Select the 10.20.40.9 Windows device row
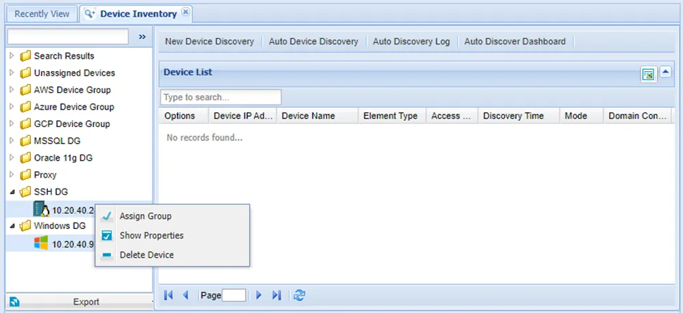This screenshot has height=313, width=683. tap(50, 243)
